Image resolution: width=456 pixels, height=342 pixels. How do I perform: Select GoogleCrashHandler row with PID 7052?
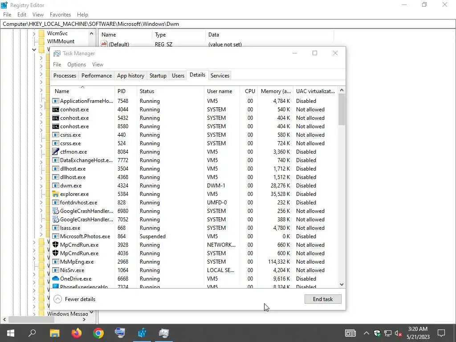click(194, 219)
